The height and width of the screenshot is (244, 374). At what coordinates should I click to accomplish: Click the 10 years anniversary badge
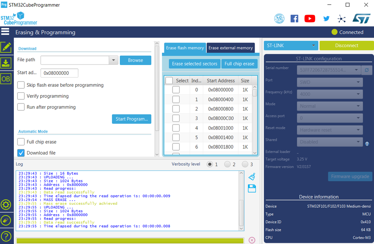pyautogui.click(x=279, y=19)
